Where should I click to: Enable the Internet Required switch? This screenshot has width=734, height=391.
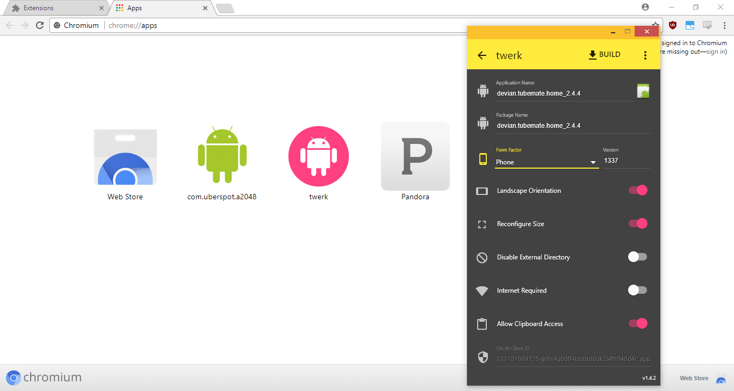[x=638, y=290]
